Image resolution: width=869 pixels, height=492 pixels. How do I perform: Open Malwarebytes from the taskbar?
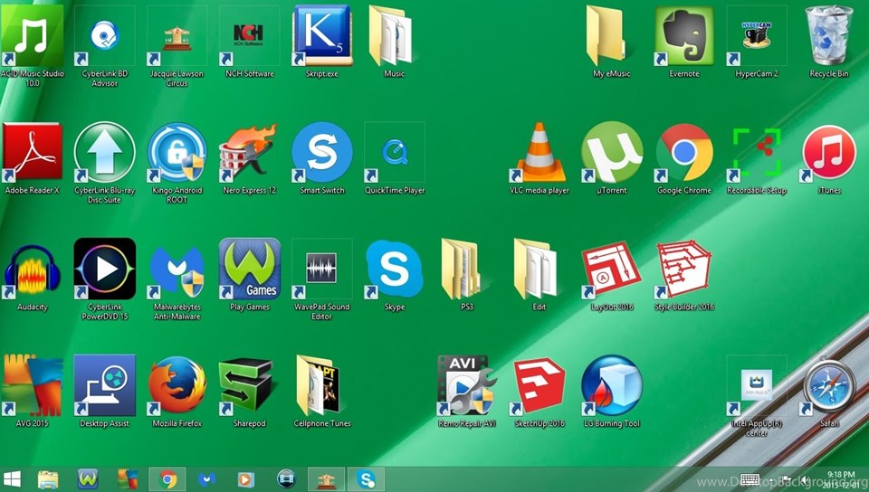coord(206,479)
